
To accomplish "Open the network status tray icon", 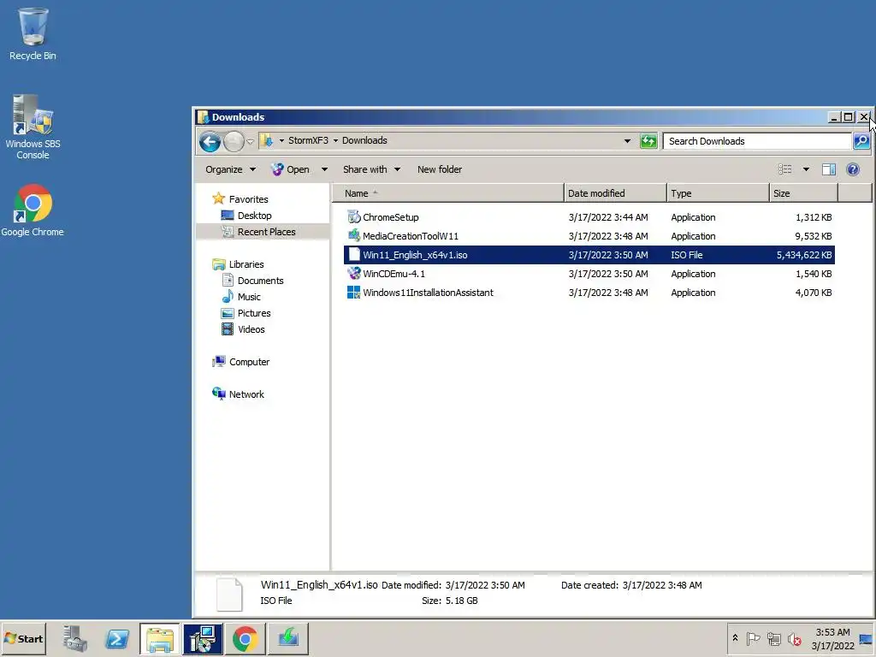I will click(773, 638).
